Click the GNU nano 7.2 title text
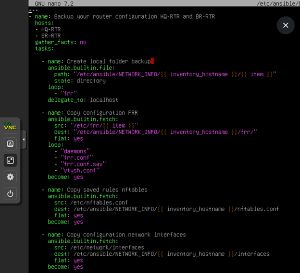 tap(54, 3)
